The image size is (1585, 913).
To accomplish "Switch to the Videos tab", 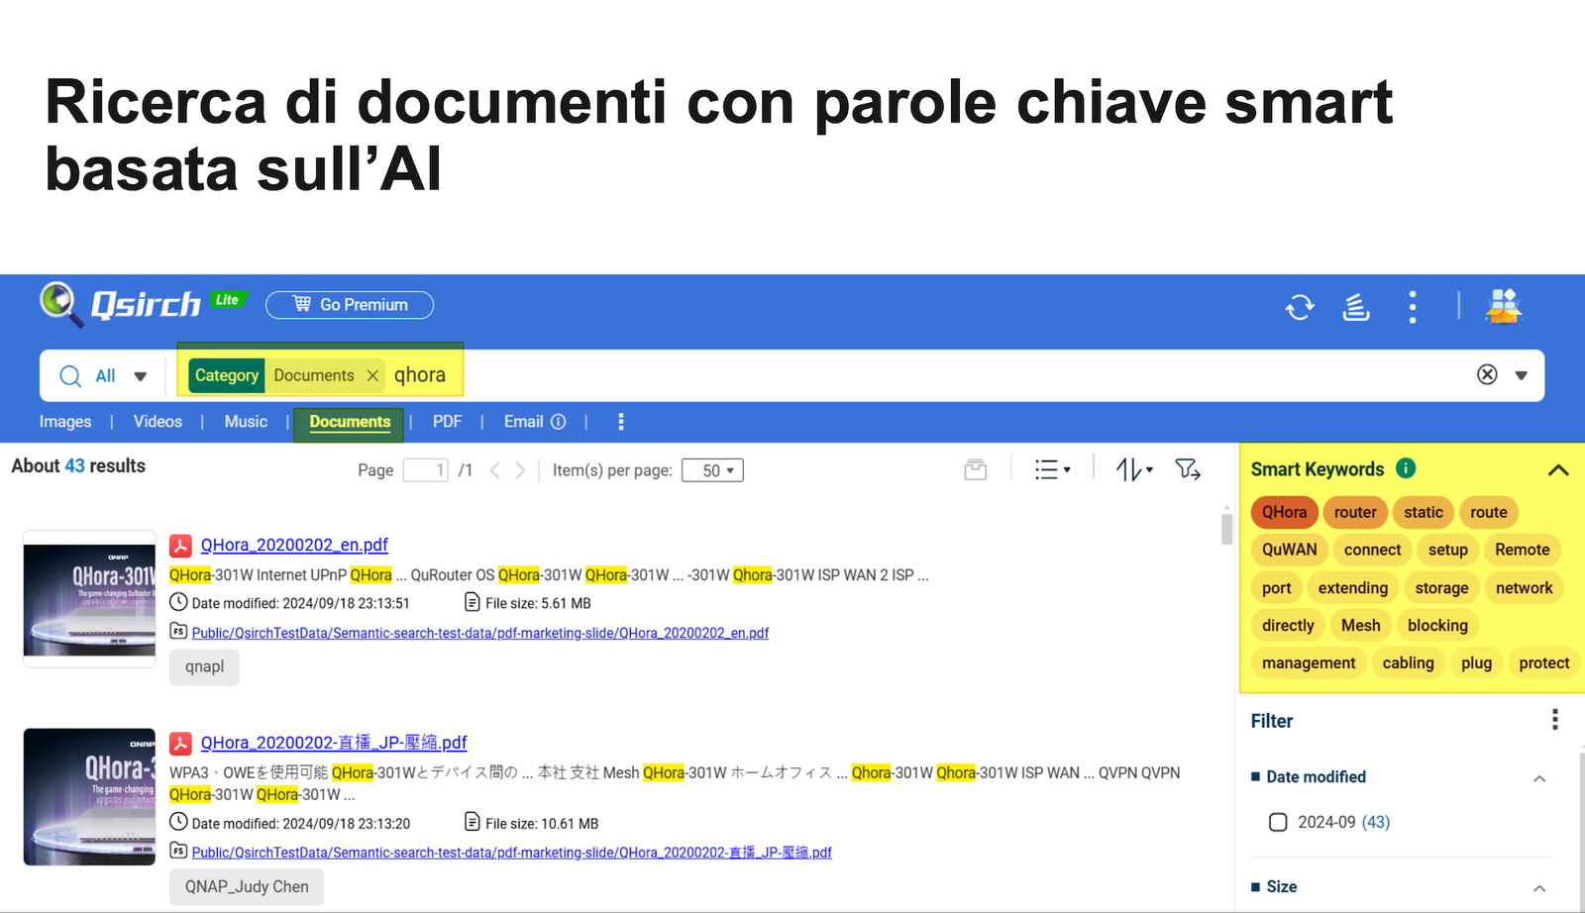I will (158, 422).
